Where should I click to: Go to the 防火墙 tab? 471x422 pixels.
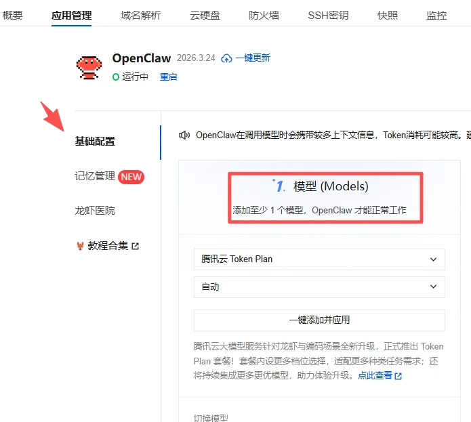[x=264, y=15]
